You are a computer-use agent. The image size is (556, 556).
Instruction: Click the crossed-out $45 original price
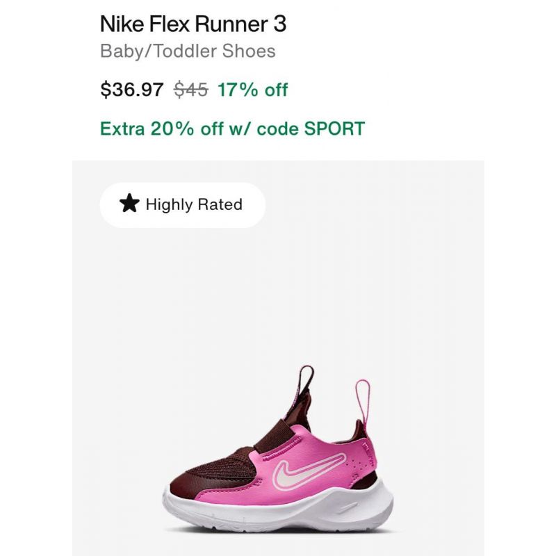pyautogui.click(x=190, y=90)
